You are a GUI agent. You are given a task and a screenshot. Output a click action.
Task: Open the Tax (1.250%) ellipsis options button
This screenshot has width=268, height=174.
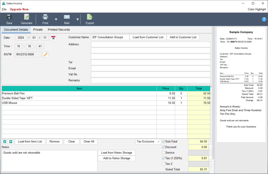coord(211,158)
